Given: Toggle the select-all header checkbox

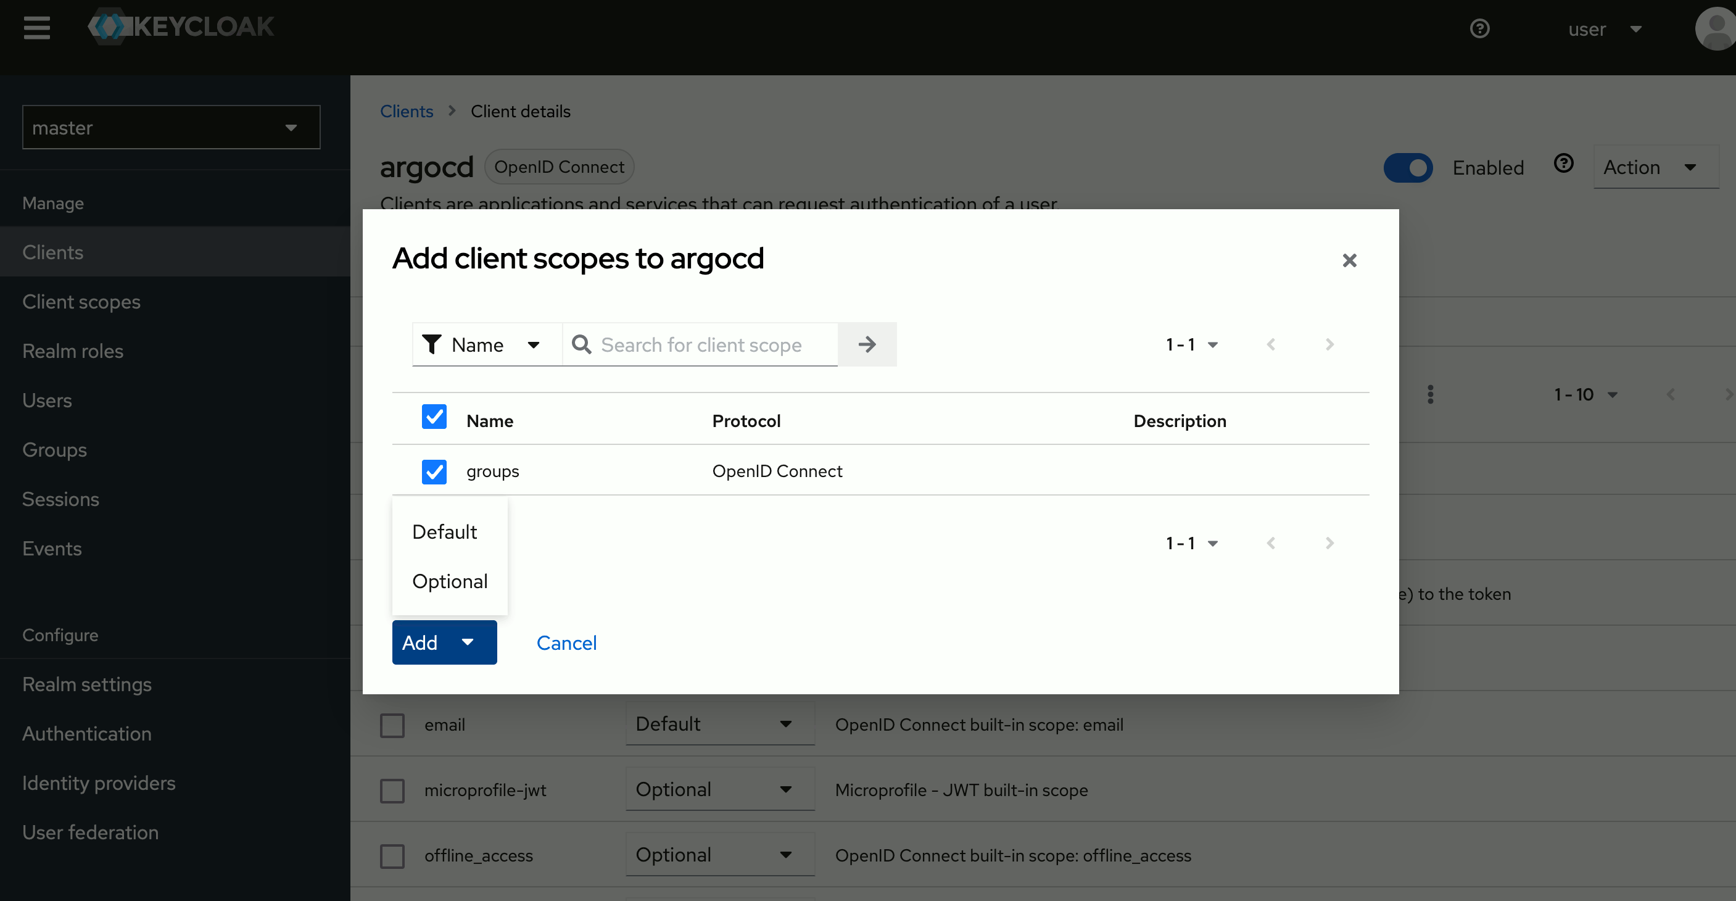Looking at the screenshot, I should 434,417.
